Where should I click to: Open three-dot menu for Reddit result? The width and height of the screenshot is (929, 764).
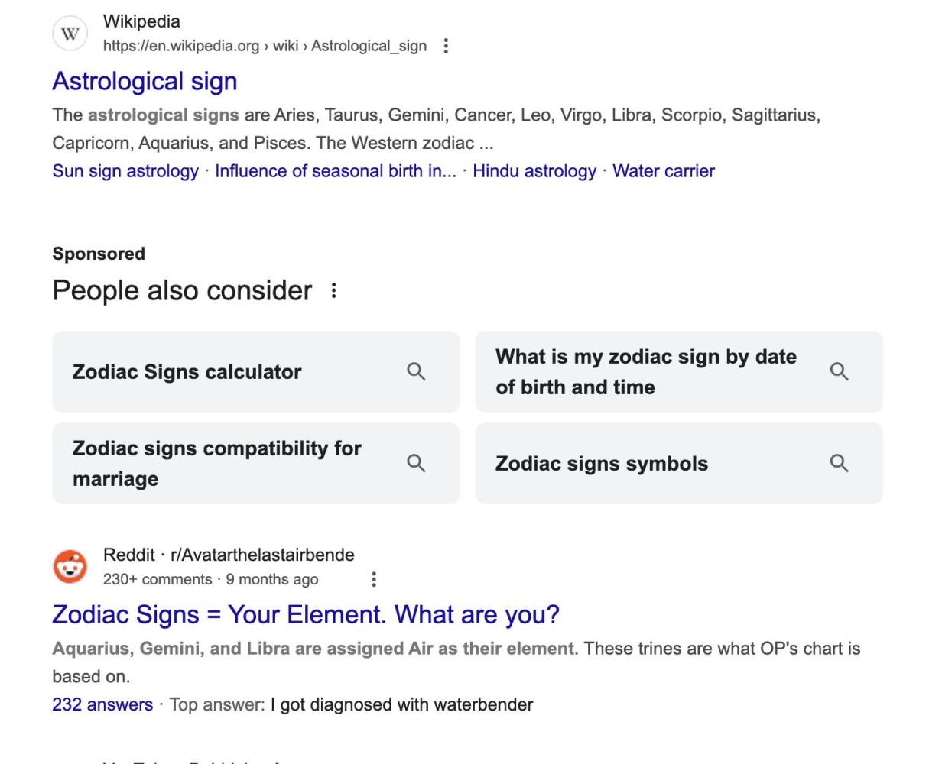pos(374,579)
